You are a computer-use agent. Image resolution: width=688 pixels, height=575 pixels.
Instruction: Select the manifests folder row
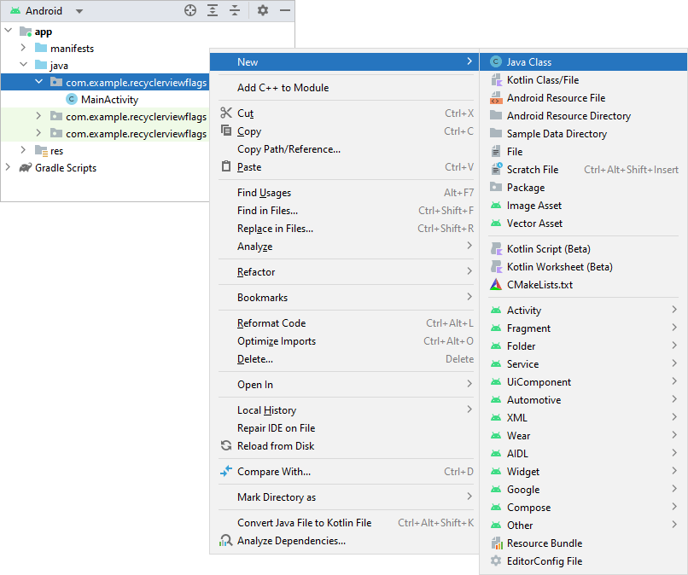(x=105, y=48)
